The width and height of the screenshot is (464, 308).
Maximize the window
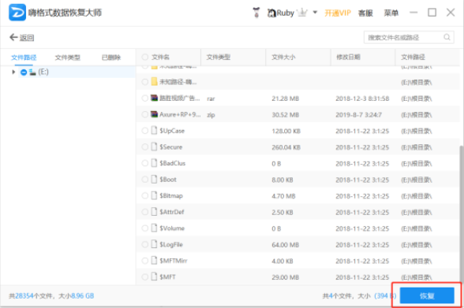432,13
